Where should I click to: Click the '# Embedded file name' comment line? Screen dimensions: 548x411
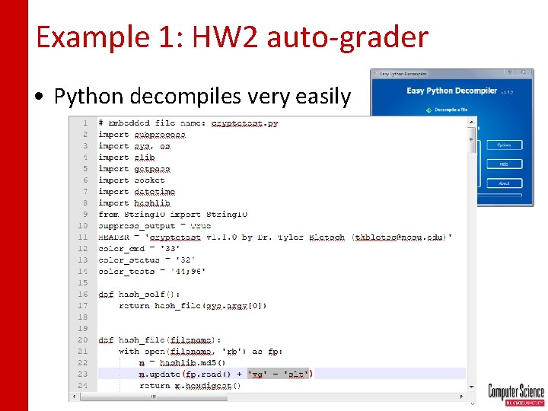click(188, 123)
